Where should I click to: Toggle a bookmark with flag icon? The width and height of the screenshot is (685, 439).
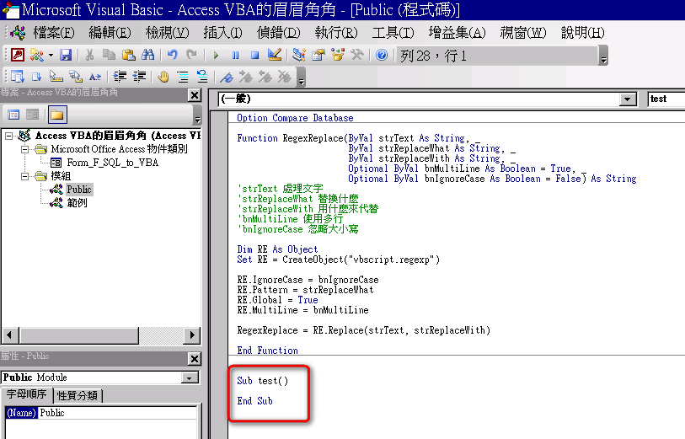(227, 77)
